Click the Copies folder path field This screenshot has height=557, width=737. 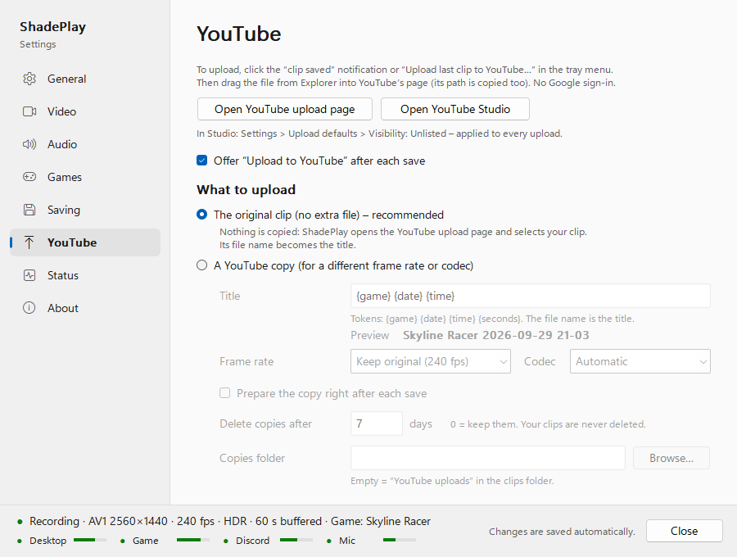click(x=488, y=458)
